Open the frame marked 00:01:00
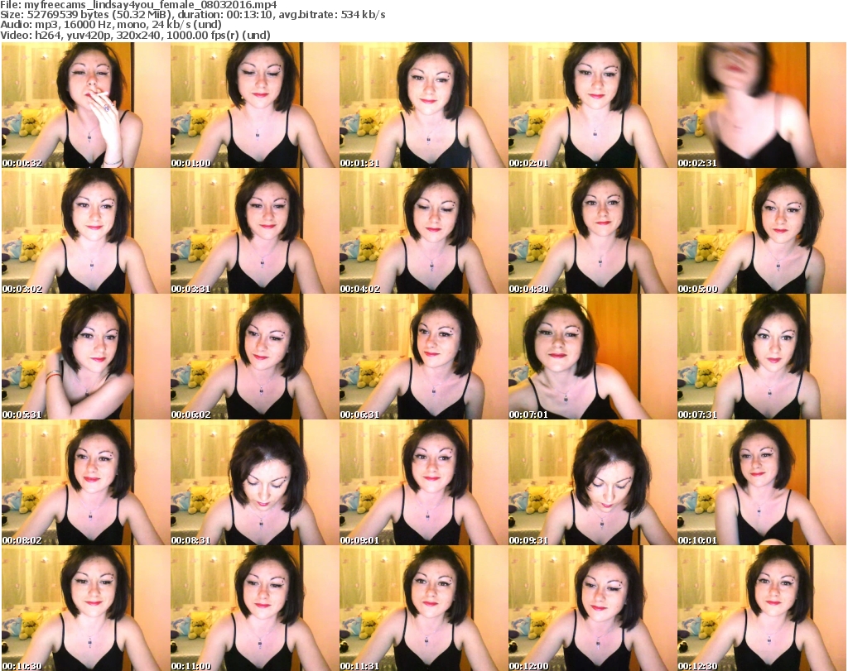 tap(255, 105)
